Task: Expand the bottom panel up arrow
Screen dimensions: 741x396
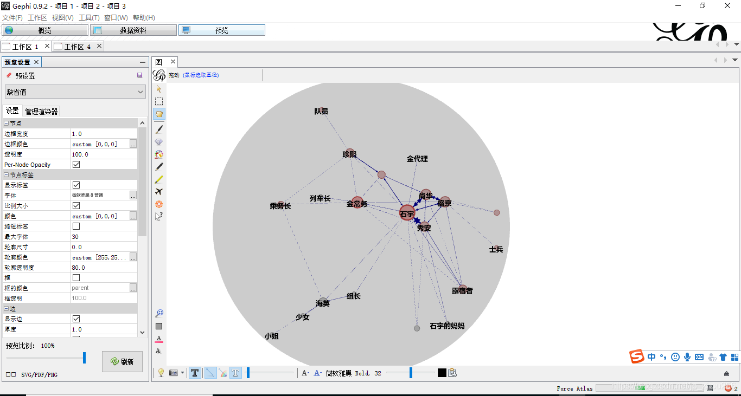Action: (726, 373)
